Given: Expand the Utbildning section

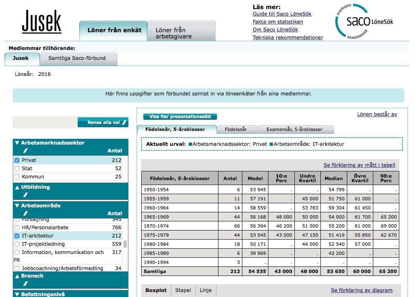Looking at the screenshot, I should (17, 187).
